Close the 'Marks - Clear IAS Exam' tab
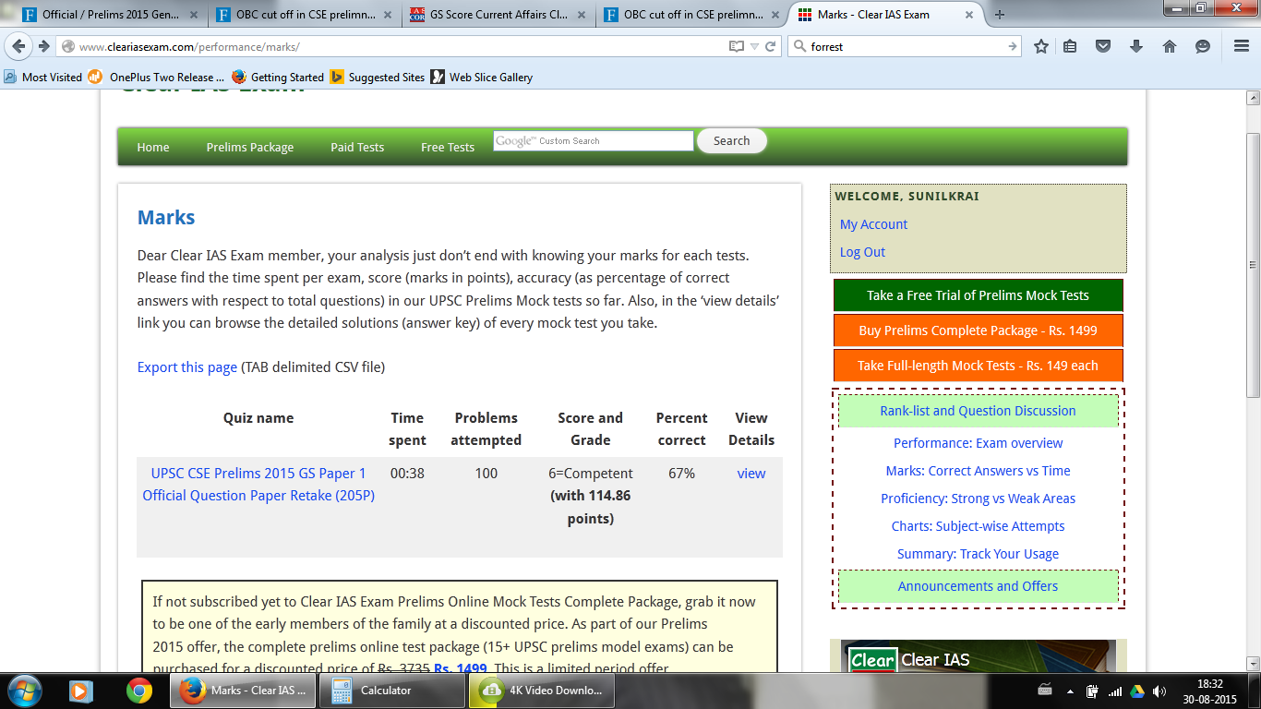1261x709 pixels. point(971,15)
